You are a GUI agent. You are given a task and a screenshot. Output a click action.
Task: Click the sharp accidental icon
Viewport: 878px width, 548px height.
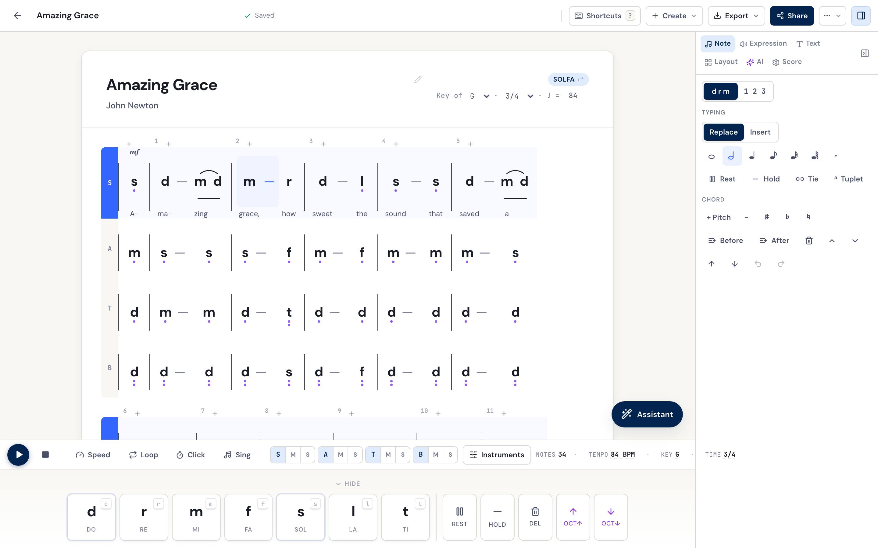coord(767,217)
